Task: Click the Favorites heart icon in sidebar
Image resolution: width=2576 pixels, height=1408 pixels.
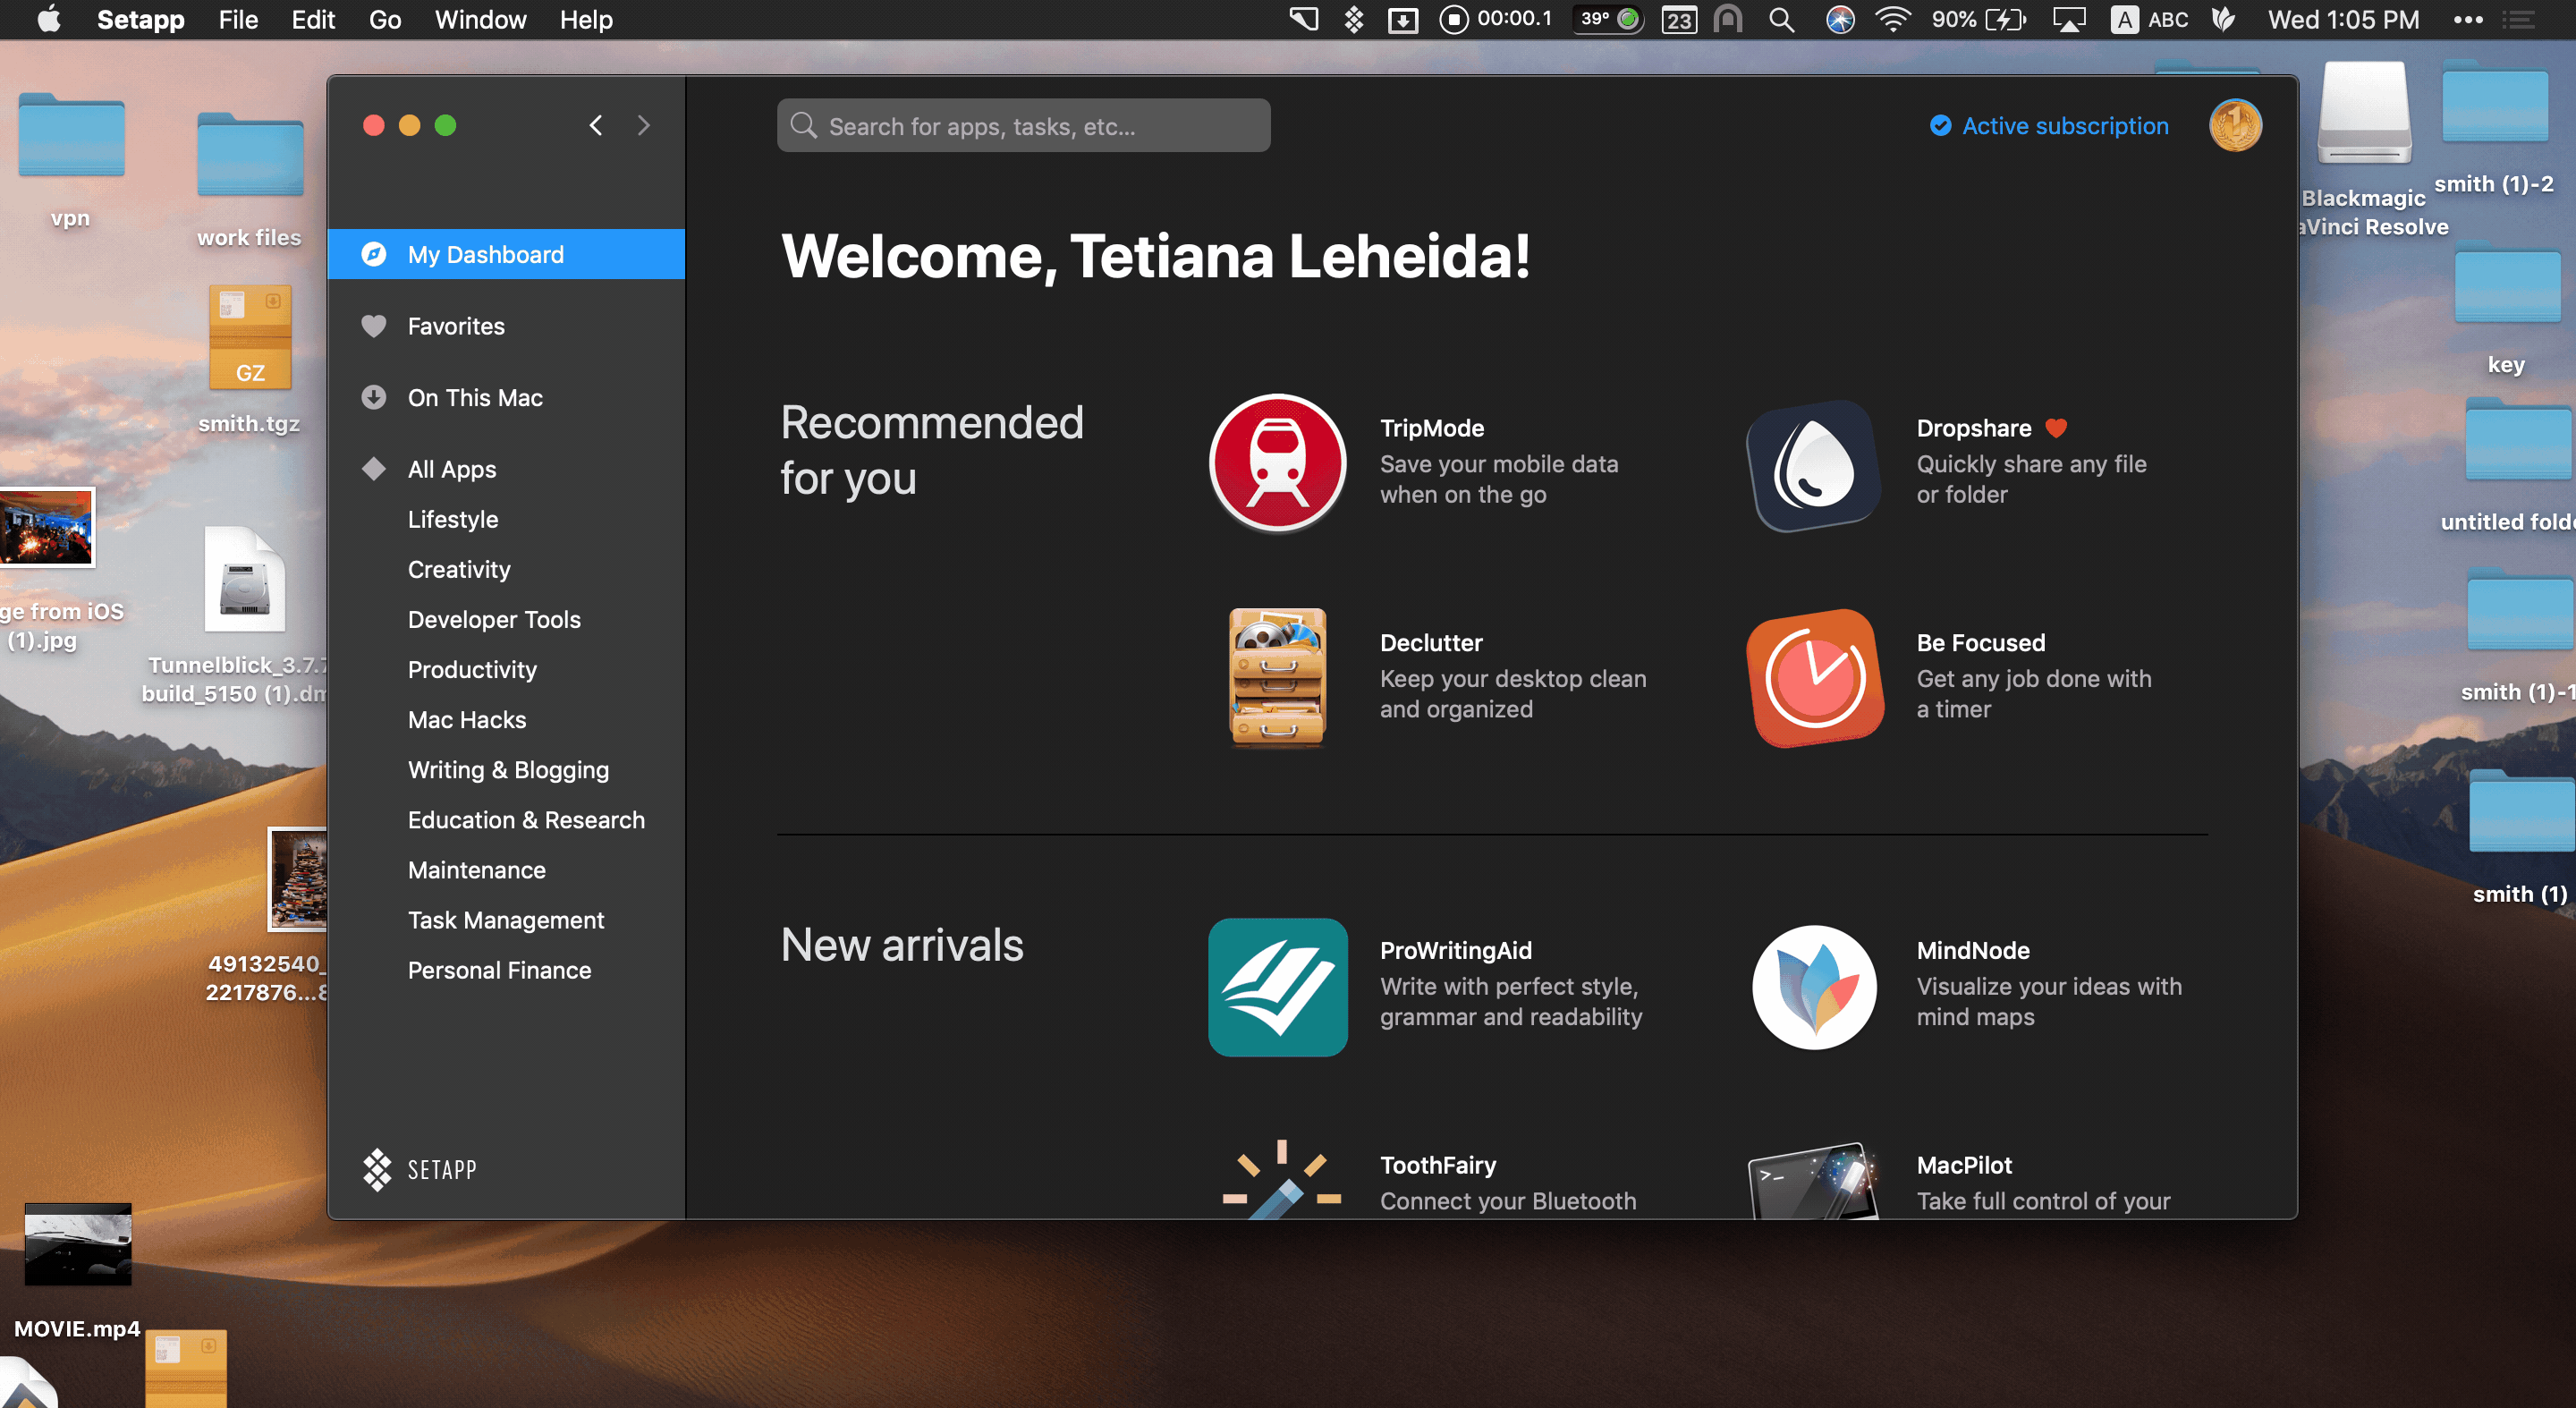Action: [x=374, y=326]
